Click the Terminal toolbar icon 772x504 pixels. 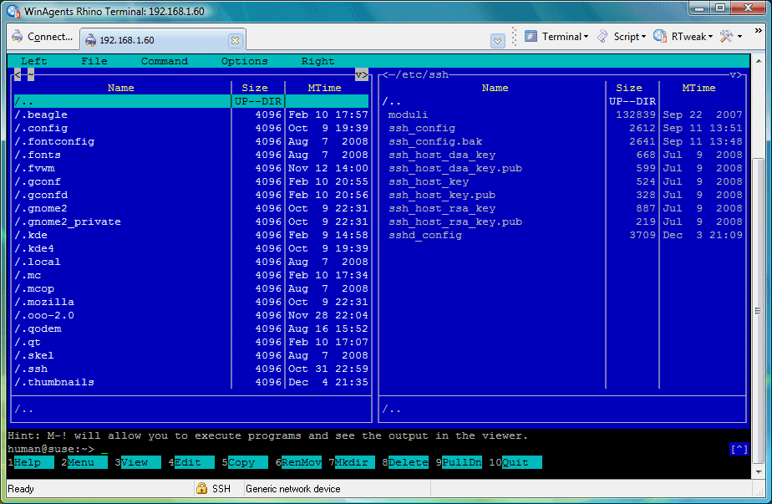click(x=531, y=37)
